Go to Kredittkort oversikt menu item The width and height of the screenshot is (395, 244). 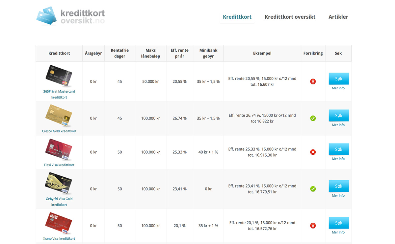pos(290,17)
